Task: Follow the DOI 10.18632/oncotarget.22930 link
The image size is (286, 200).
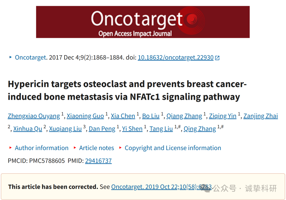Action: (176, 57)
